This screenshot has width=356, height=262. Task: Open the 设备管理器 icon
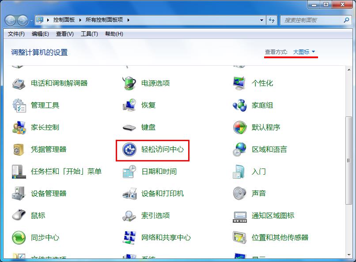19,194
